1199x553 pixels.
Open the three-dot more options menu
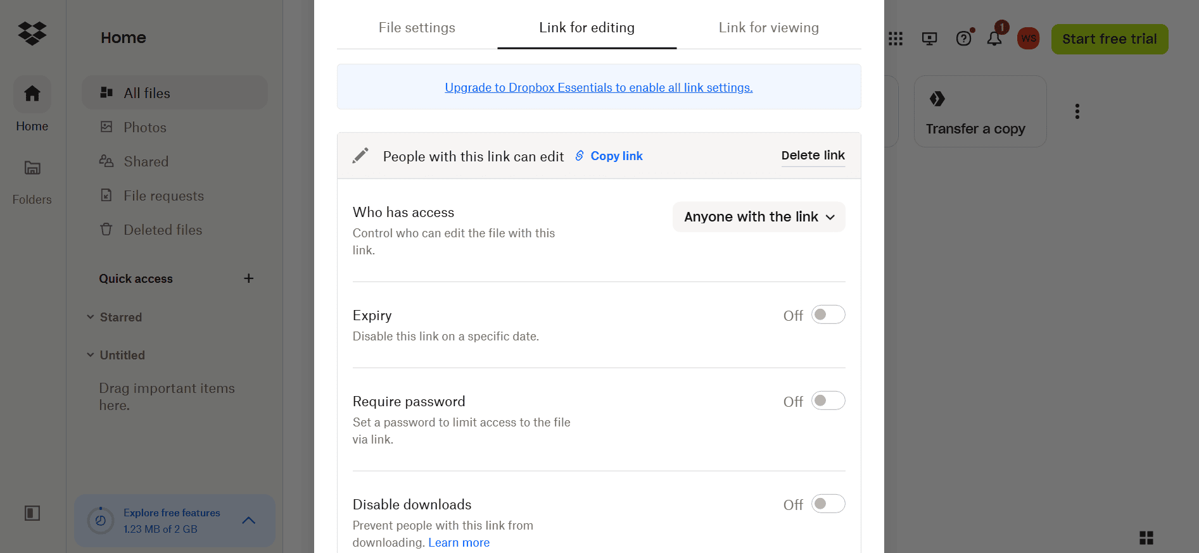click(1077, 111)
